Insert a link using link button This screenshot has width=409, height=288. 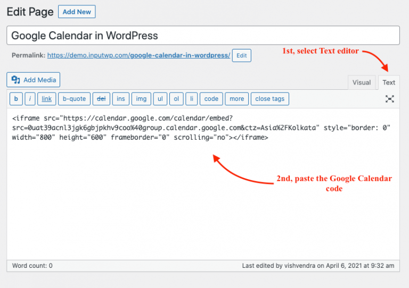47,99
